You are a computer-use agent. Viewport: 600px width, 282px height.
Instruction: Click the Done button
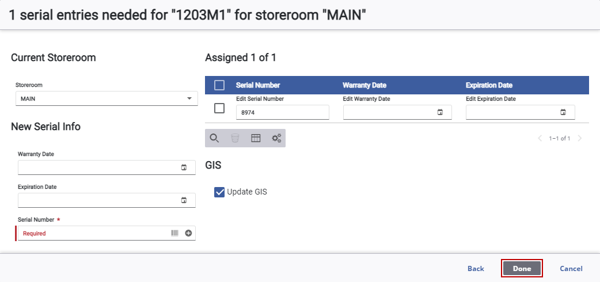pyautogui.click(x=522, y=269)
